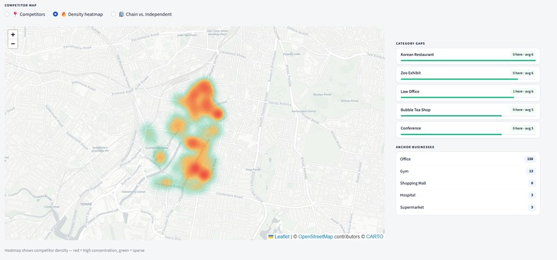This screenshot has width=557, height=260.
Task: Open the Leaflet attribution link
Action: [282, 237]
